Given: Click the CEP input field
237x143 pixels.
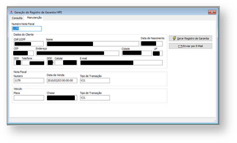Looking at the screenshot, I should click(x=24, y=53).
